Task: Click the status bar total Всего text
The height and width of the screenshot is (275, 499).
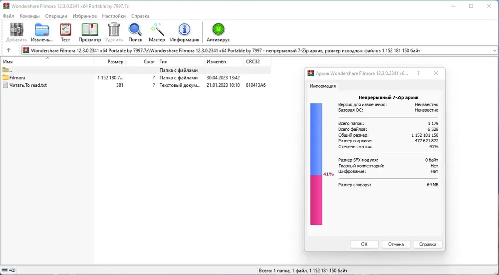Action: click(303, 271)
